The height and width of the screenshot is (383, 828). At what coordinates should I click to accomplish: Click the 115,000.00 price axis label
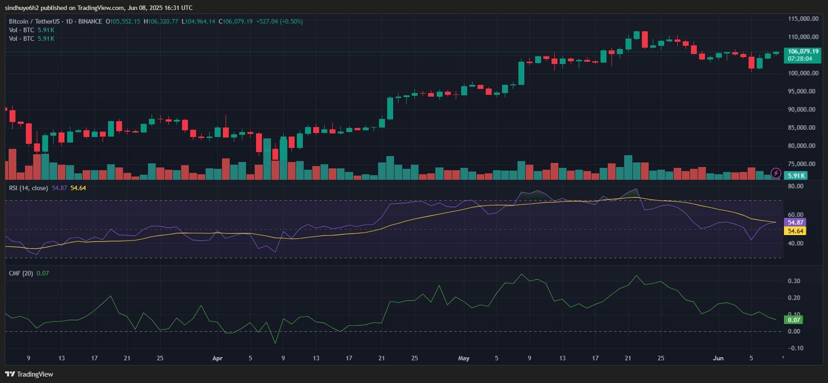point(803,19)
